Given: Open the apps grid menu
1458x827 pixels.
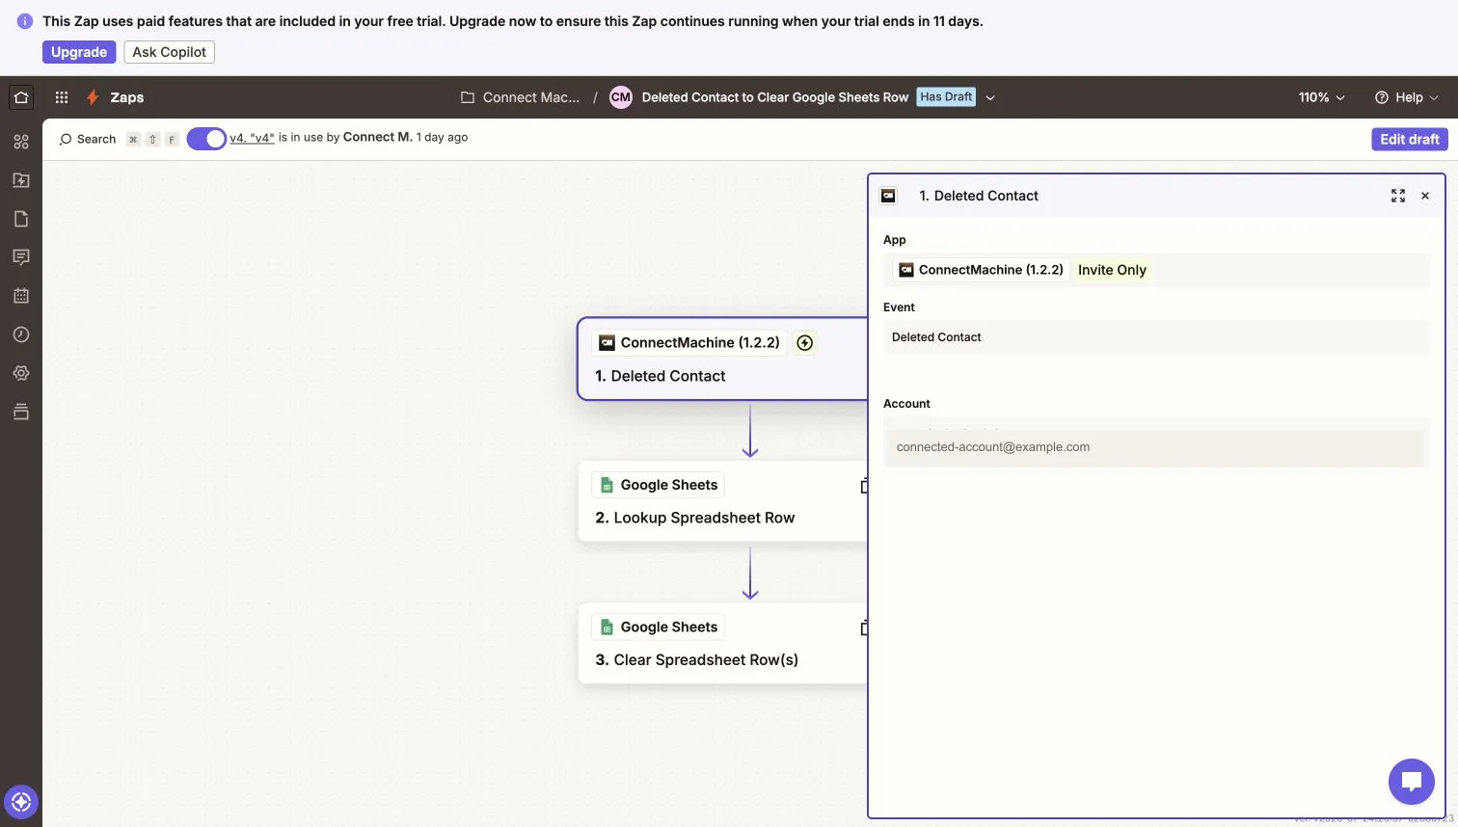Looking at the screenshot, I should coord(62,97).
